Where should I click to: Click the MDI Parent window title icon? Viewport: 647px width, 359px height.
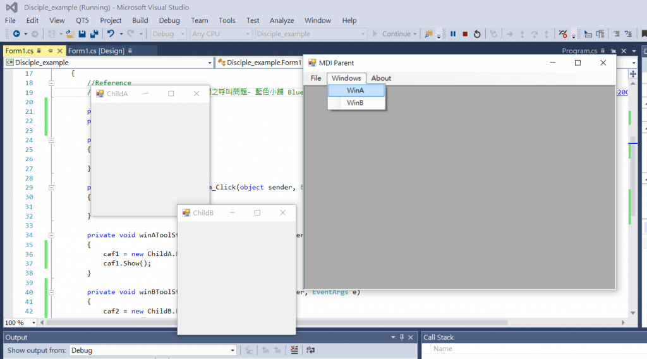312,63
